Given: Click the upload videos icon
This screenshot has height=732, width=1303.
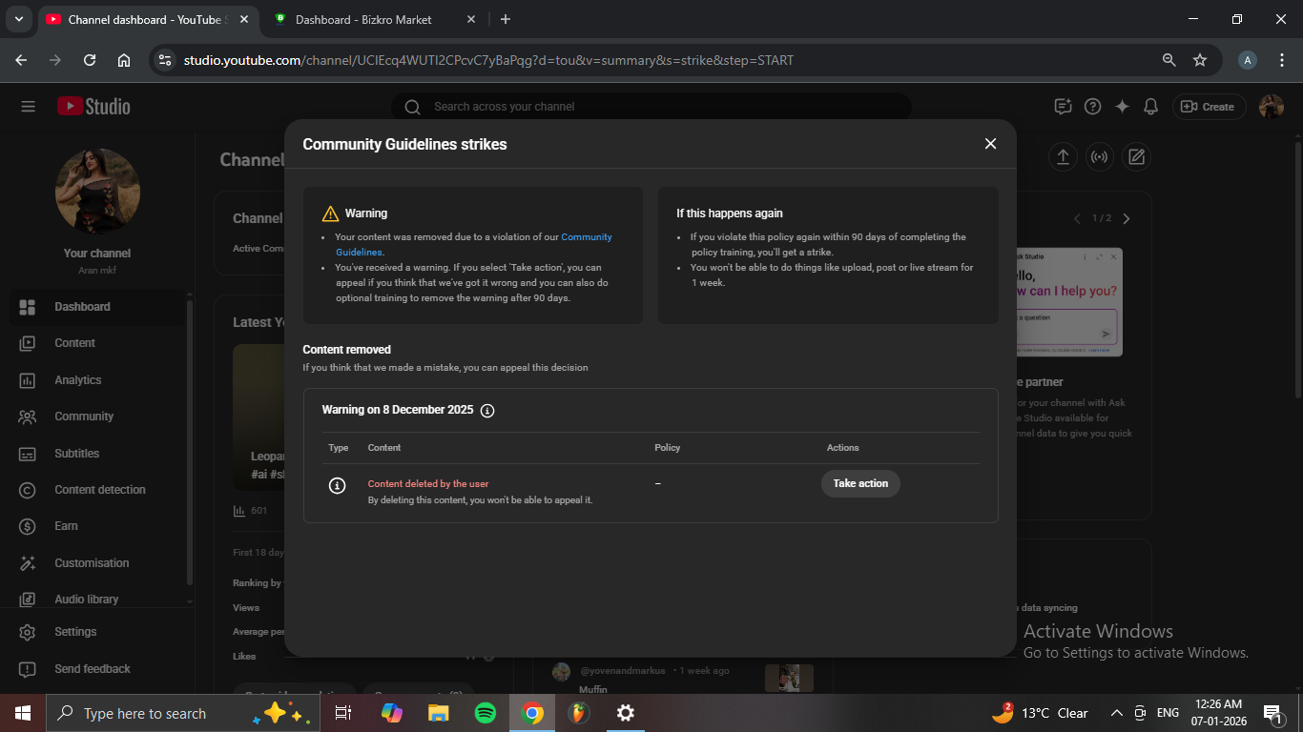Looking at the screenshot, I should point(1063,157).
